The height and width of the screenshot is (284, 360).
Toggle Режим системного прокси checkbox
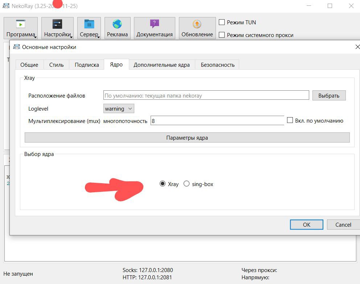(x=222, y=35)
